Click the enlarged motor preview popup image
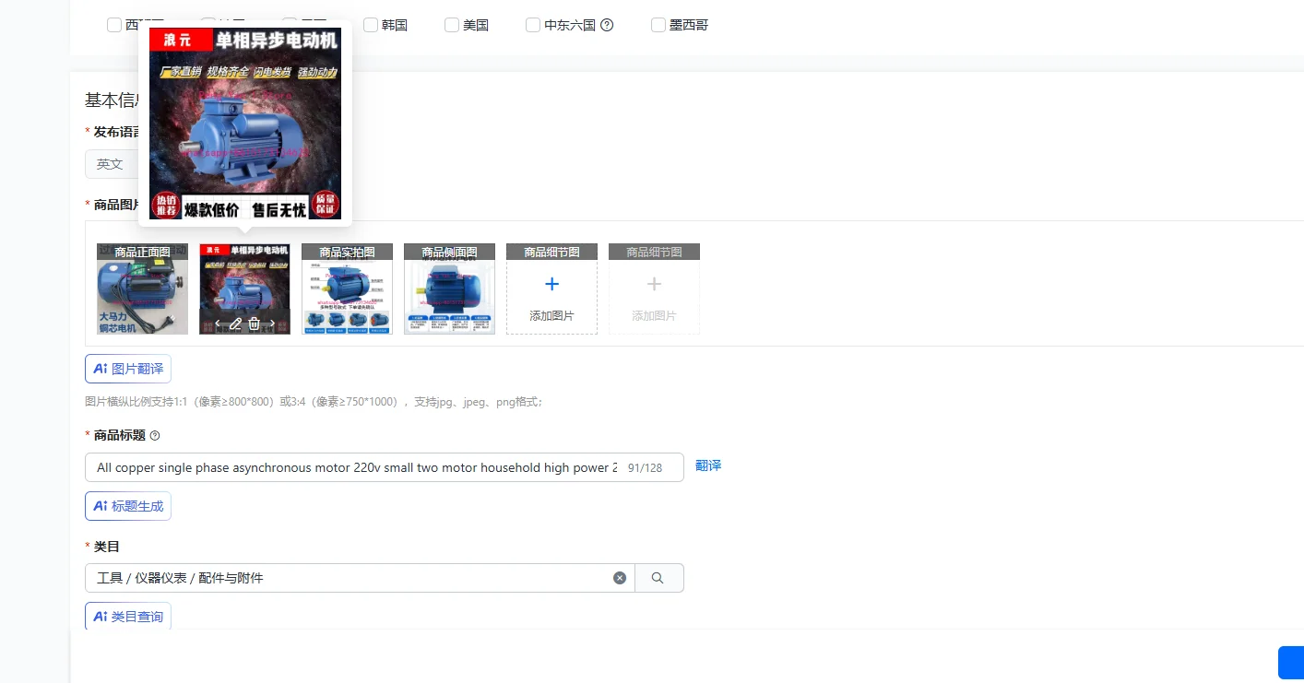The image size is (1304, 683). tap(245, 124)
